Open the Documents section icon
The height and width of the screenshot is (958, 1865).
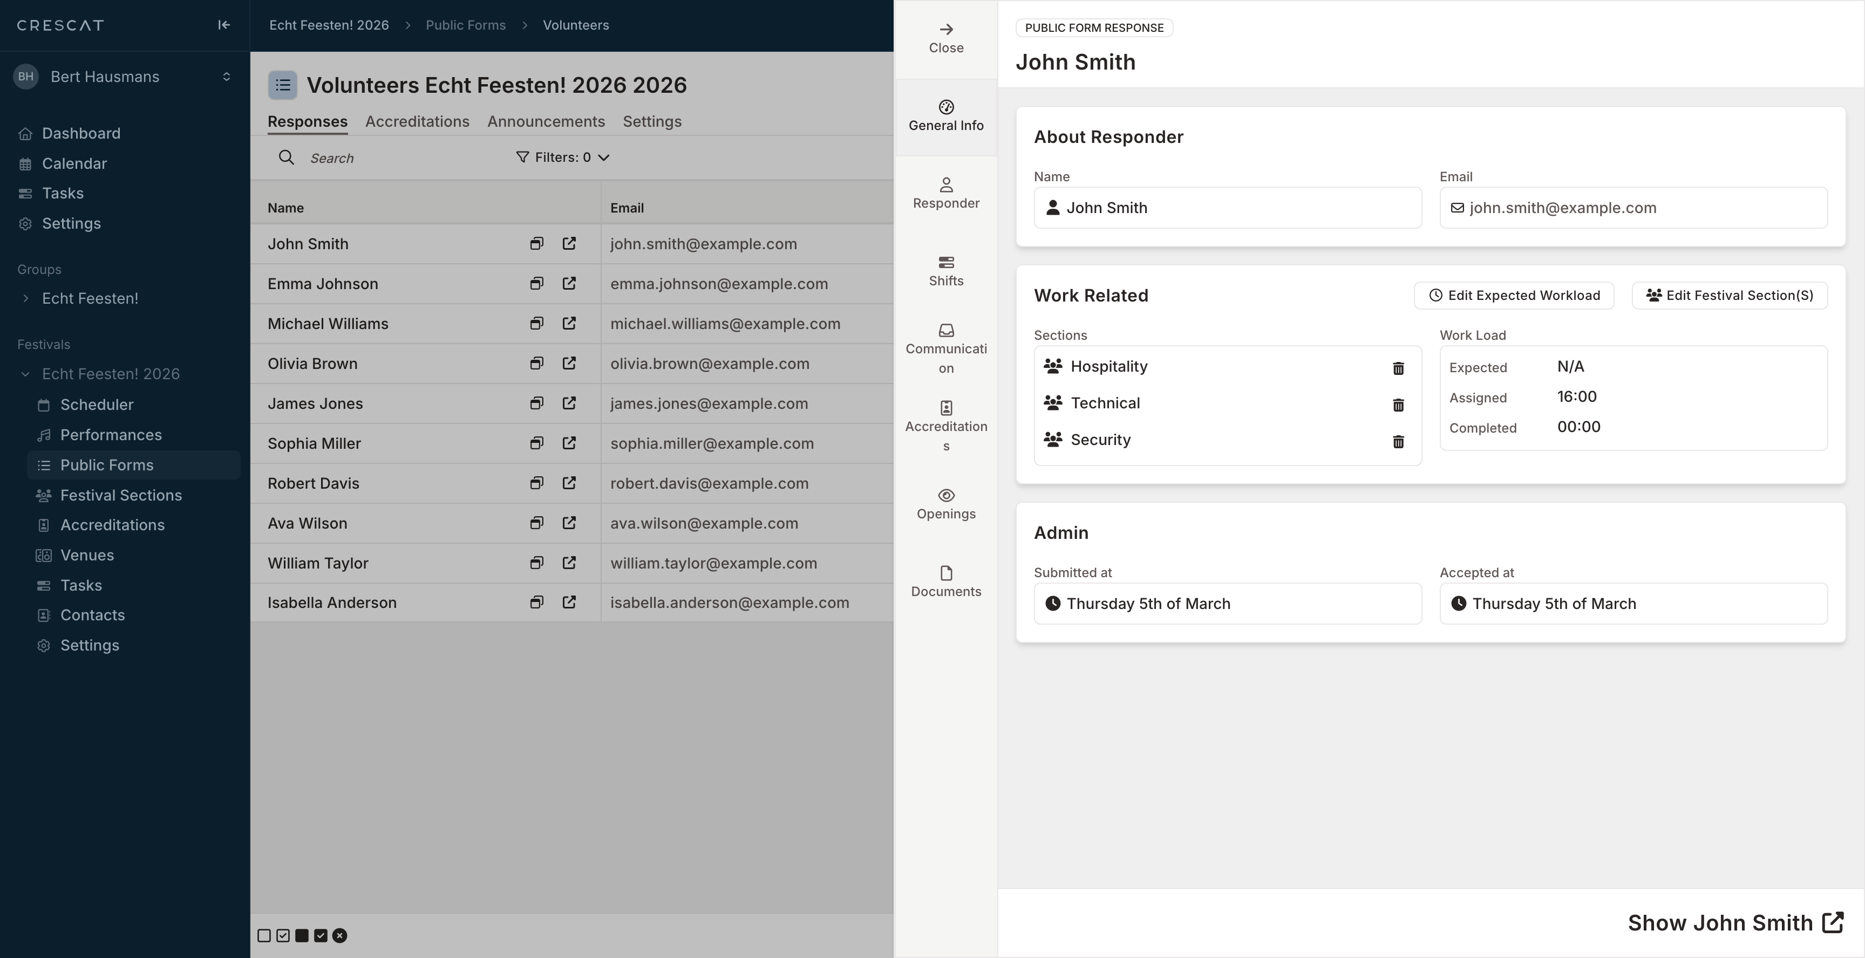(x=945, y=581)
